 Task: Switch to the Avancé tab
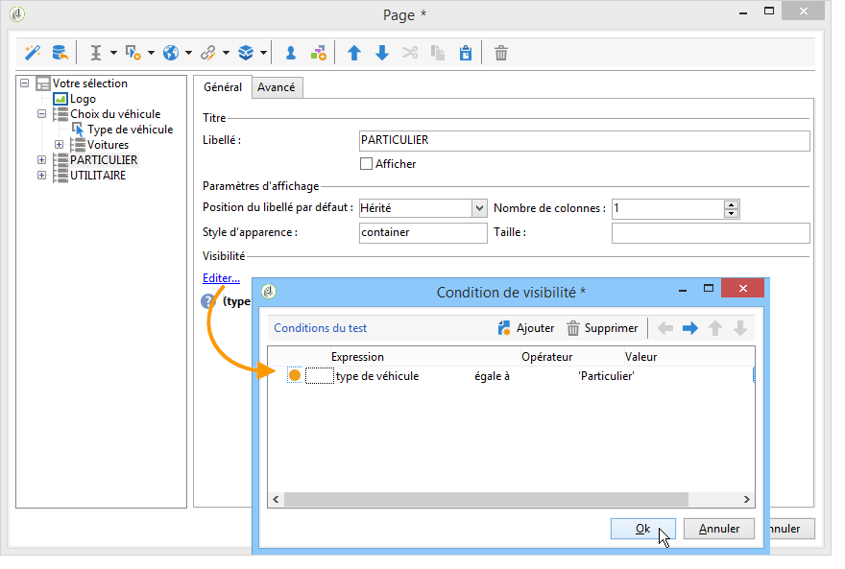pyautogui.click(x=276, y=87)
